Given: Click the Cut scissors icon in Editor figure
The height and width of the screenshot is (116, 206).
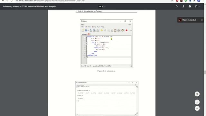Looking at the screenshot, I should coord(112,30).
